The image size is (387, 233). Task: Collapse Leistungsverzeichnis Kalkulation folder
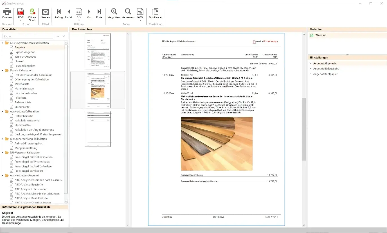tap(3, 43)
